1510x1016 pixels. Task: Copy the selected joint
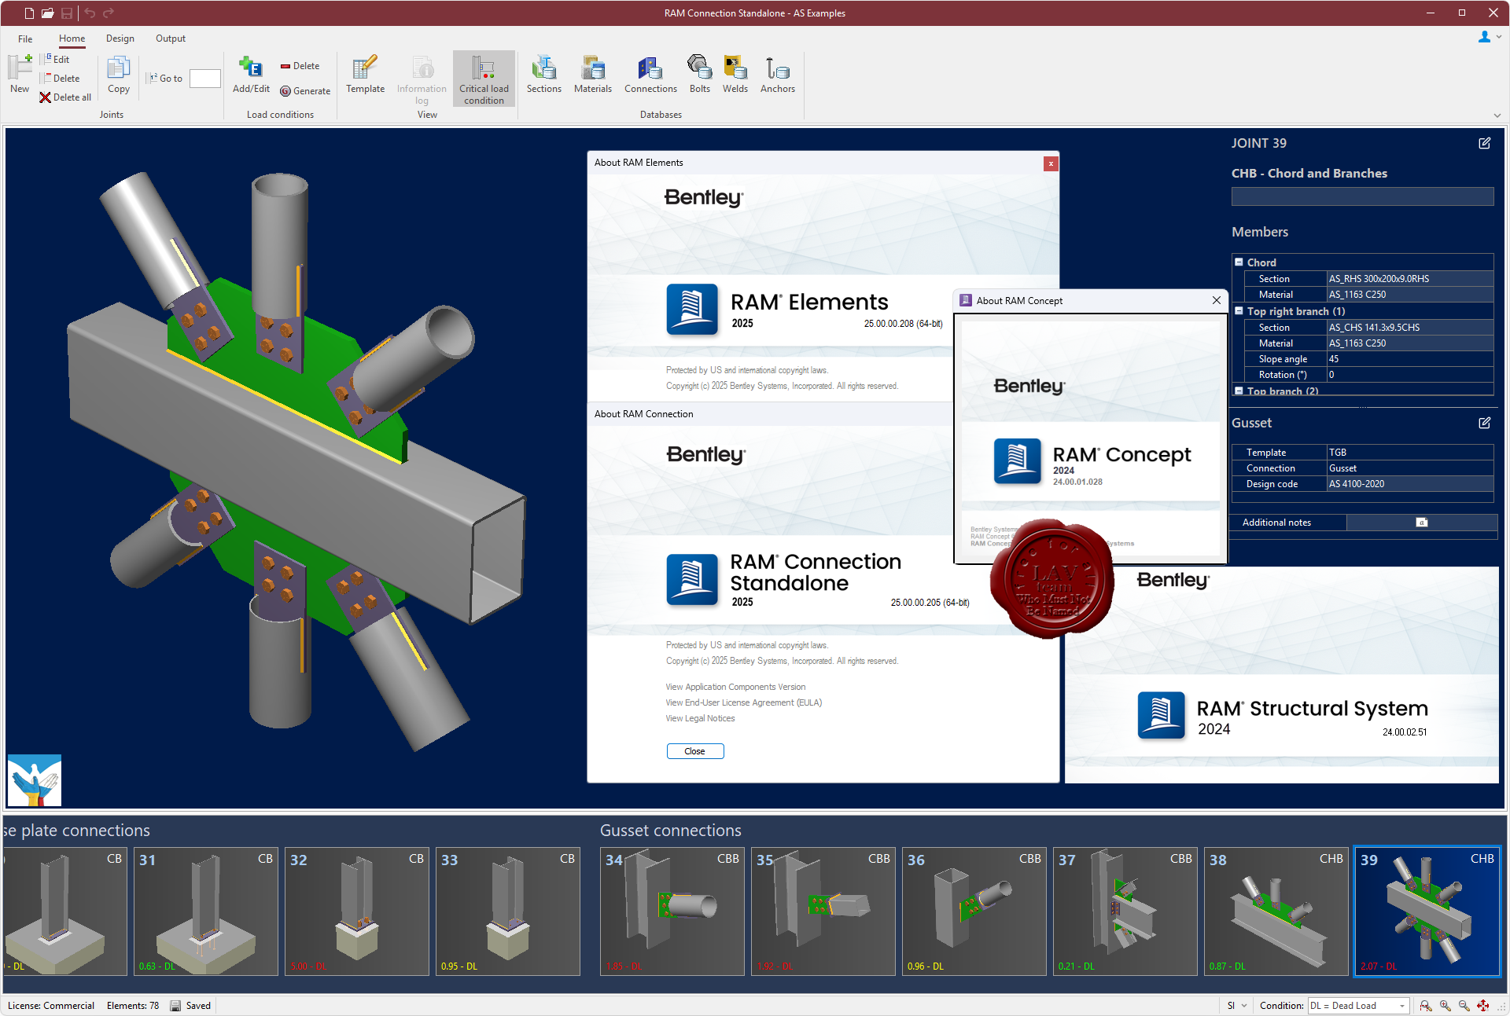119,75
